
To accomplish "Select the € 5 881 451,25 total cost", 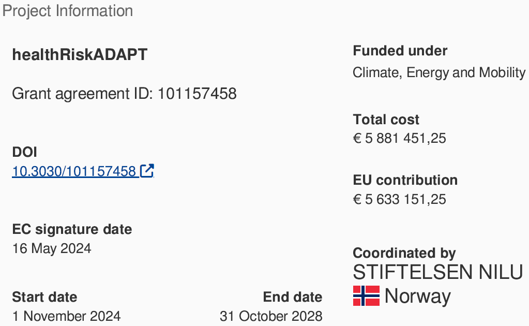I will click(399, 139).
